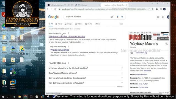The image size is (176, 99).
Task: Start a voice search with the microphone
Action: [117, 17]
